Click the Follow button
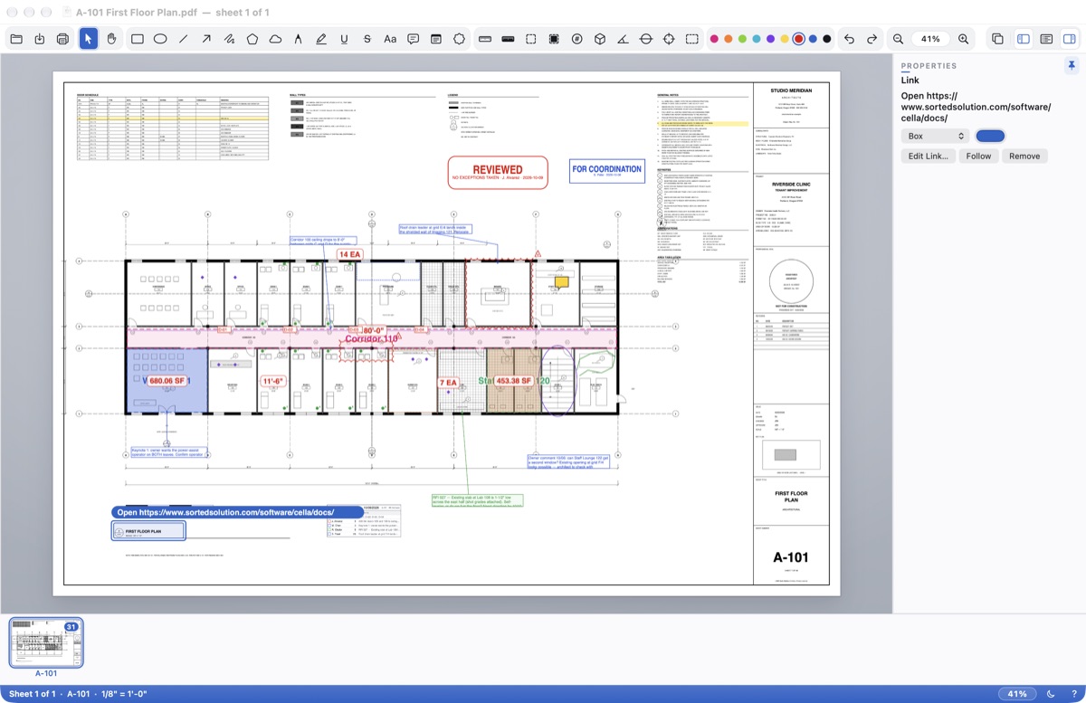The width and height of the screenshot is (1086, 703). pos(978,157)
